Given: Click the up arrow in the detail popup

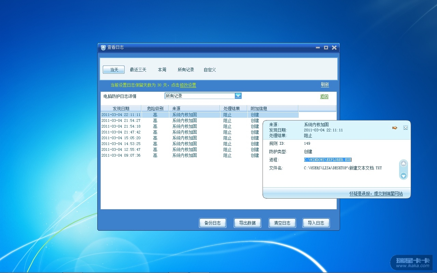Looking at the screenshot, I should (x=404, y=164).
